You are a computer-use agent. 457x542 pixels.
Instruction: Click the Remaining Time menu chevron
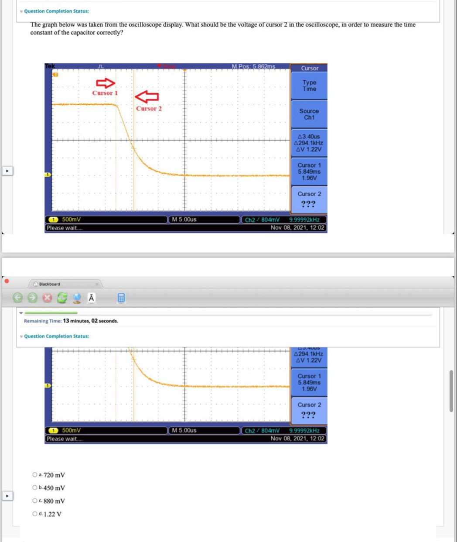21,312
